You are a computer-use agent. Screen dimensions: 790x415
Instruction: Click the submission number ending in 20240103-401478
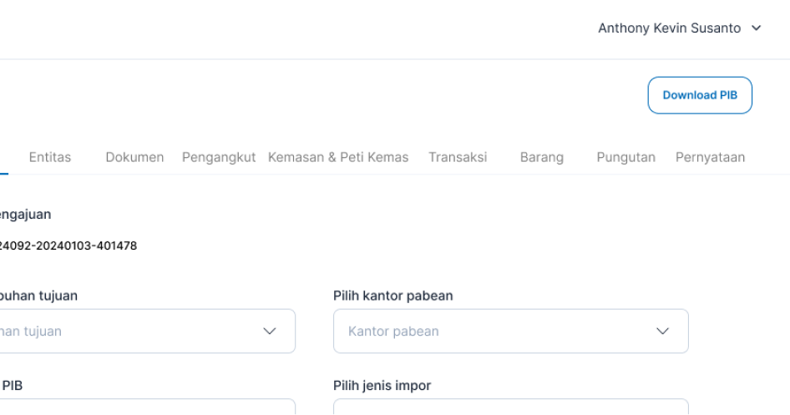coord(68,245)
